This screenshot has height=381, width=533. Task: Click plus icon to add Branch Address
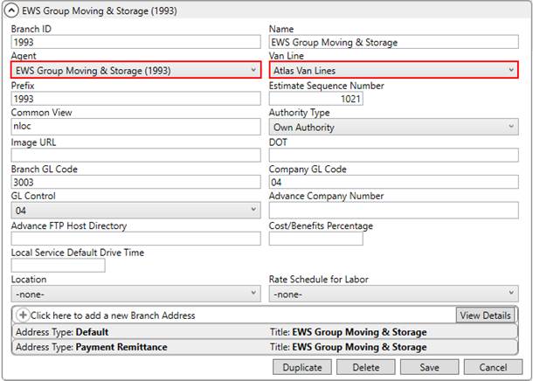pos(23,315)
